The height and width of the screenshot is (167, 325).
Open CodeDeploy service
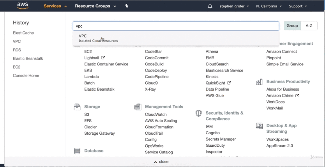click(156, 70)
